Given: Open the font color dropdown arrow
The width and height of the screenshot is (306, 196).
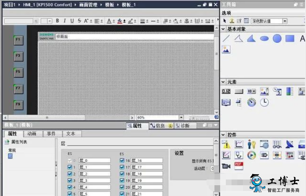Looking at the screenshot, I should click(114, 21).
